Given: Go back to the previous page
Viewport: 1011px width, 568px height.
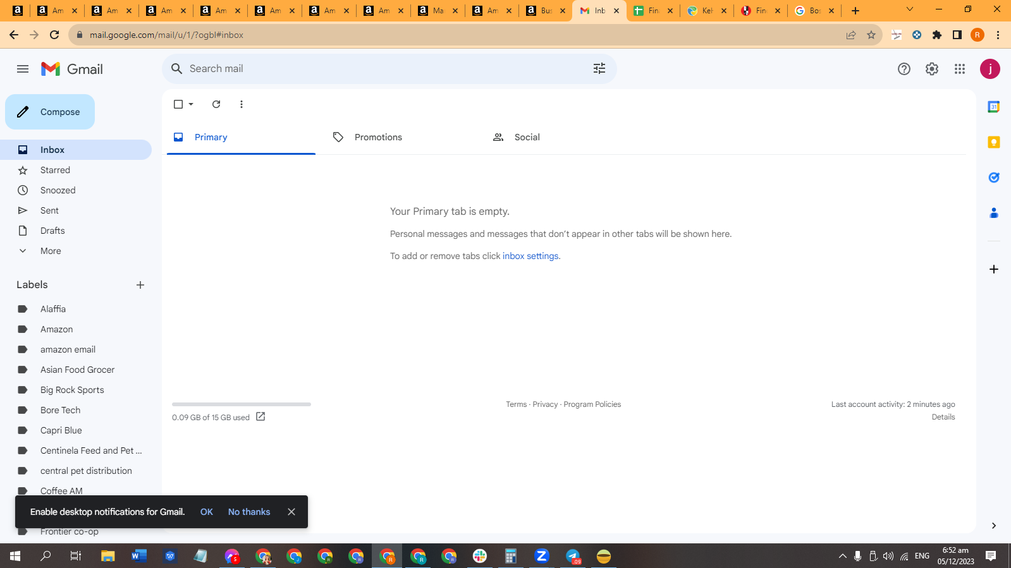Looking at the screenshot, I should (14, 35).
